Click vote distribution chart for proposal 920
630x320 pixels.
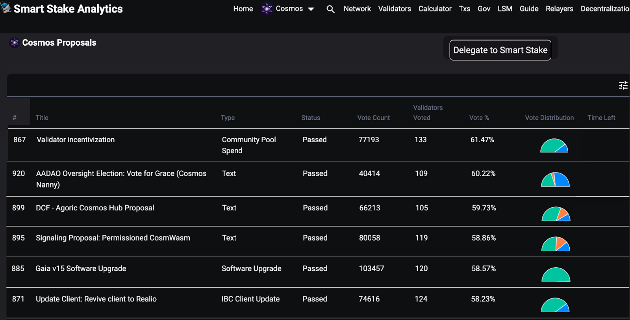point(555,180)
